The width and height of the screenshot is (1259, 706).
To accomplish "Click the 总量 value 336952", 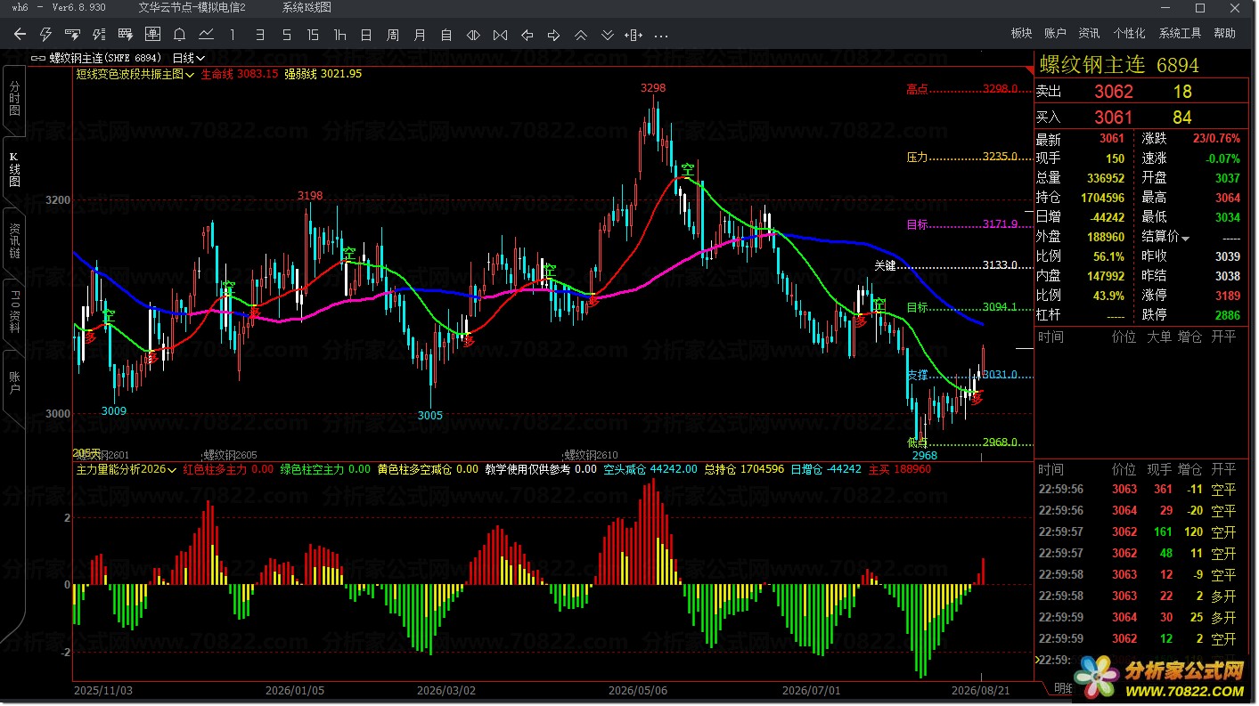I will [1106, 178].
